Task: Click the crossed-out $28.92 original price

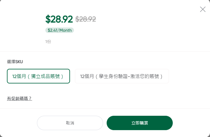Action: point(86,19)
